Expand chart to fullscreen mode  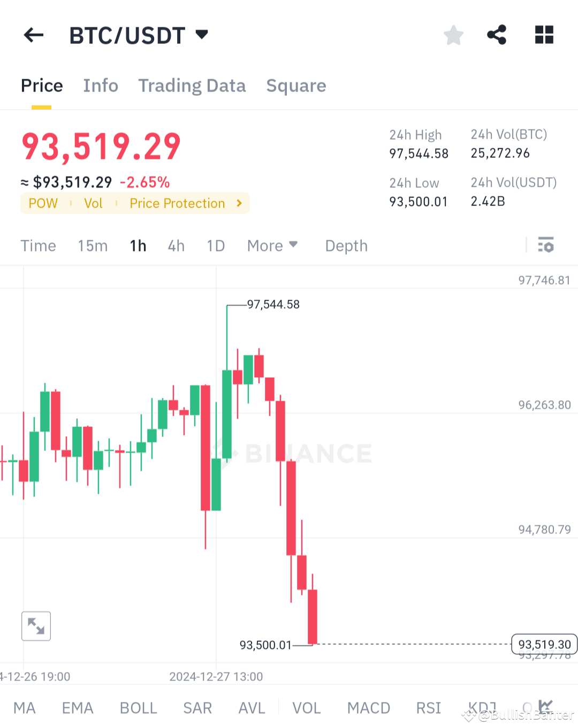pos(36,626)
